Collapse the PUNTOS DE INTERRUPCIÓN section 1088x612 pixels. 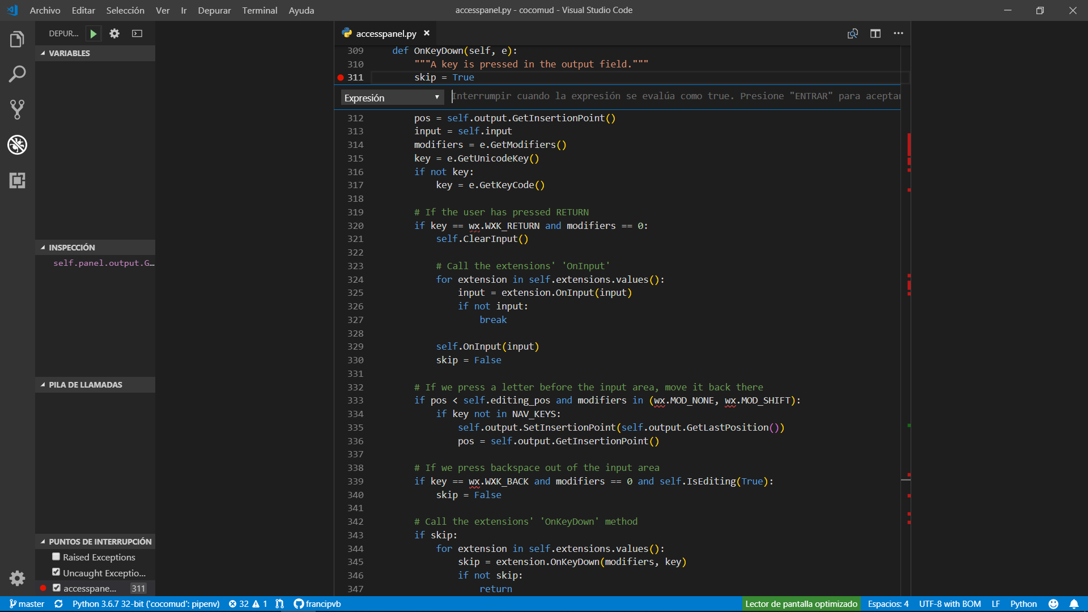(x=95, y=542)
